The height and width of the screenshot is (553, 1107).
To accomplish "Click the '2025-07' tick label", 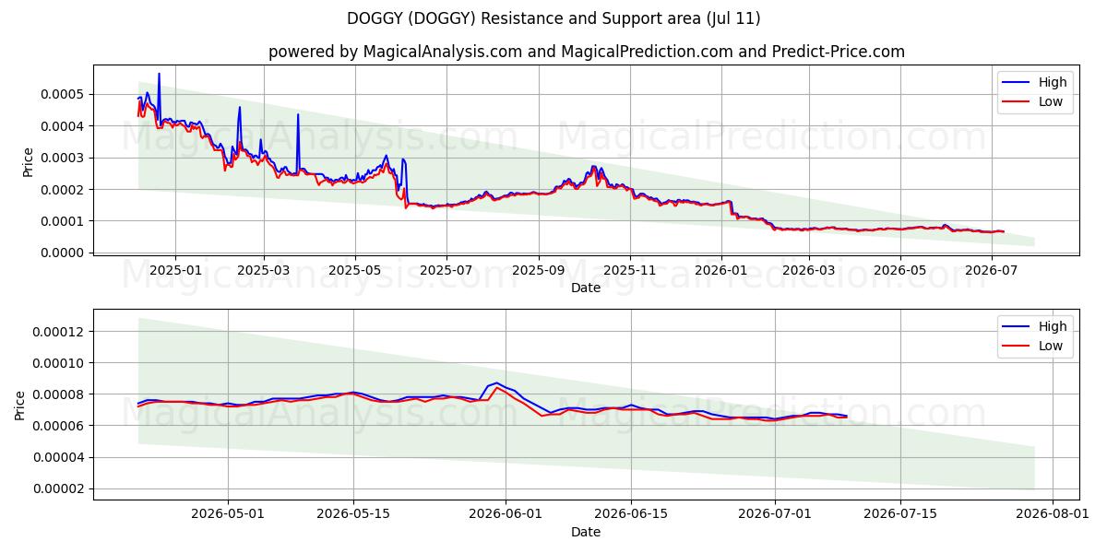I will (x=446, y=270).
